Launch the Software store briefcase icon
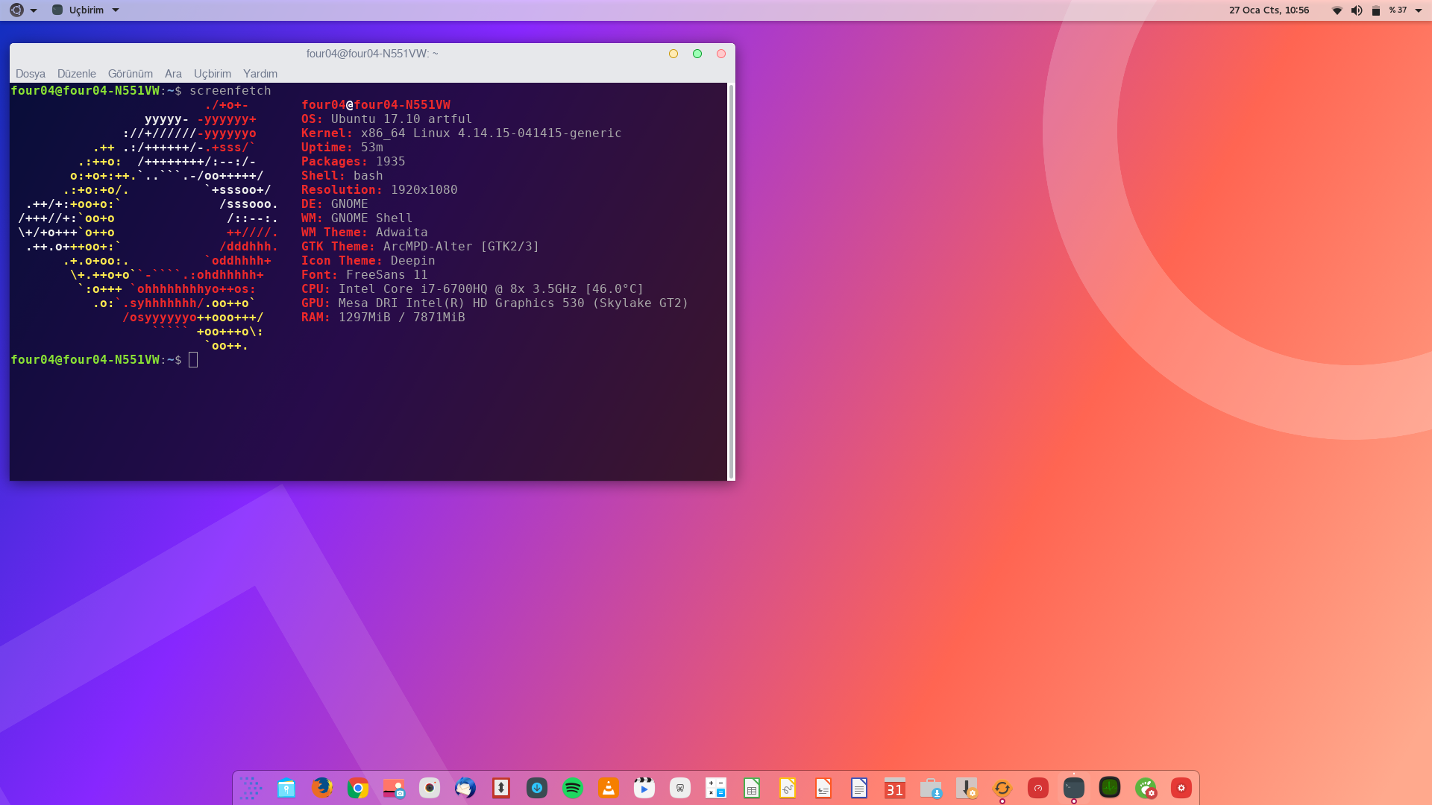Screen dimensions: 1432x805 coord(931,788)
